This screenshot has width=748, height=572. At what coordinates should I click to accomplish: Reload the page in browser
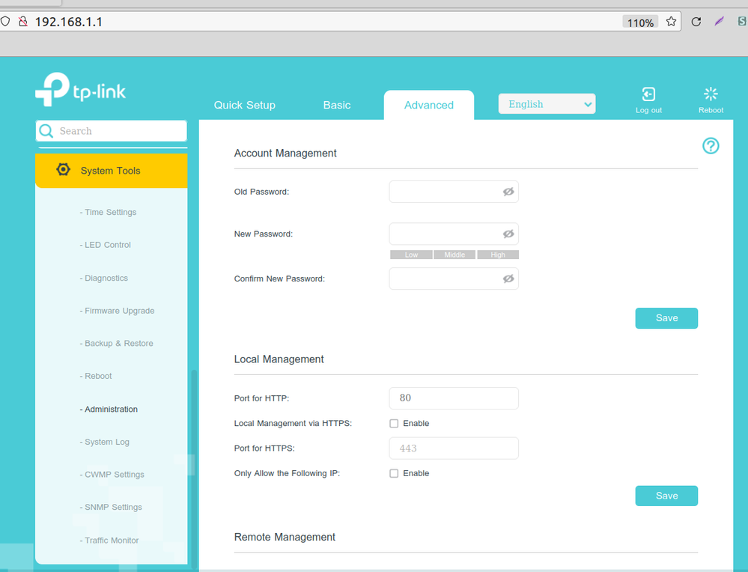tap(696, 22)
